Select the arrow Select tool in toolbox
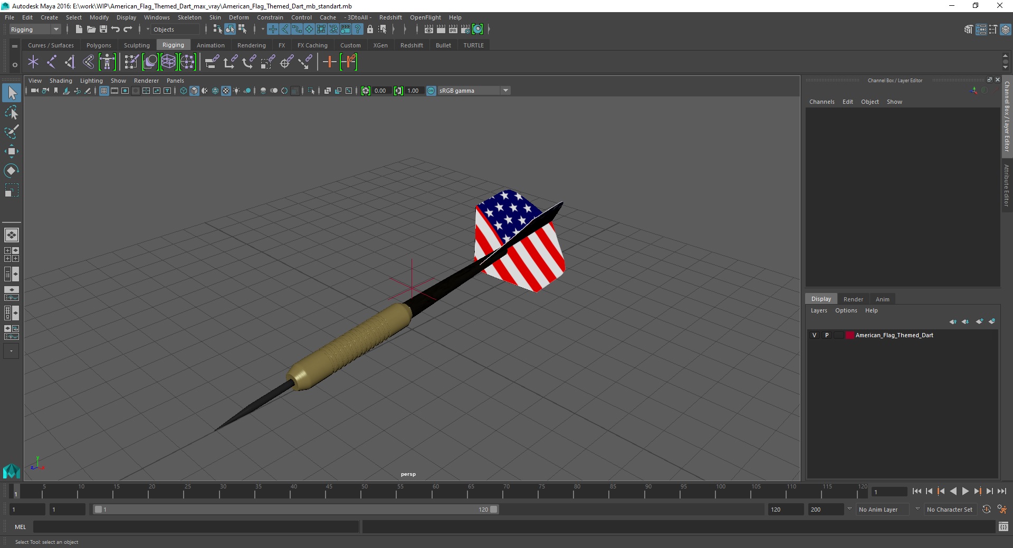Image resolution: width=1013 pixels, height=548 pixels. click(x=12, y=93)
